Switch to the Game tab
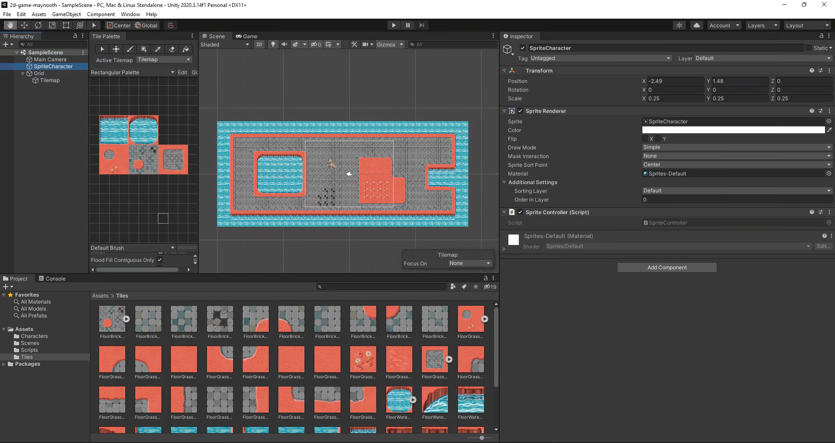Viewport: 835px width, 443px height. (247, 36)
